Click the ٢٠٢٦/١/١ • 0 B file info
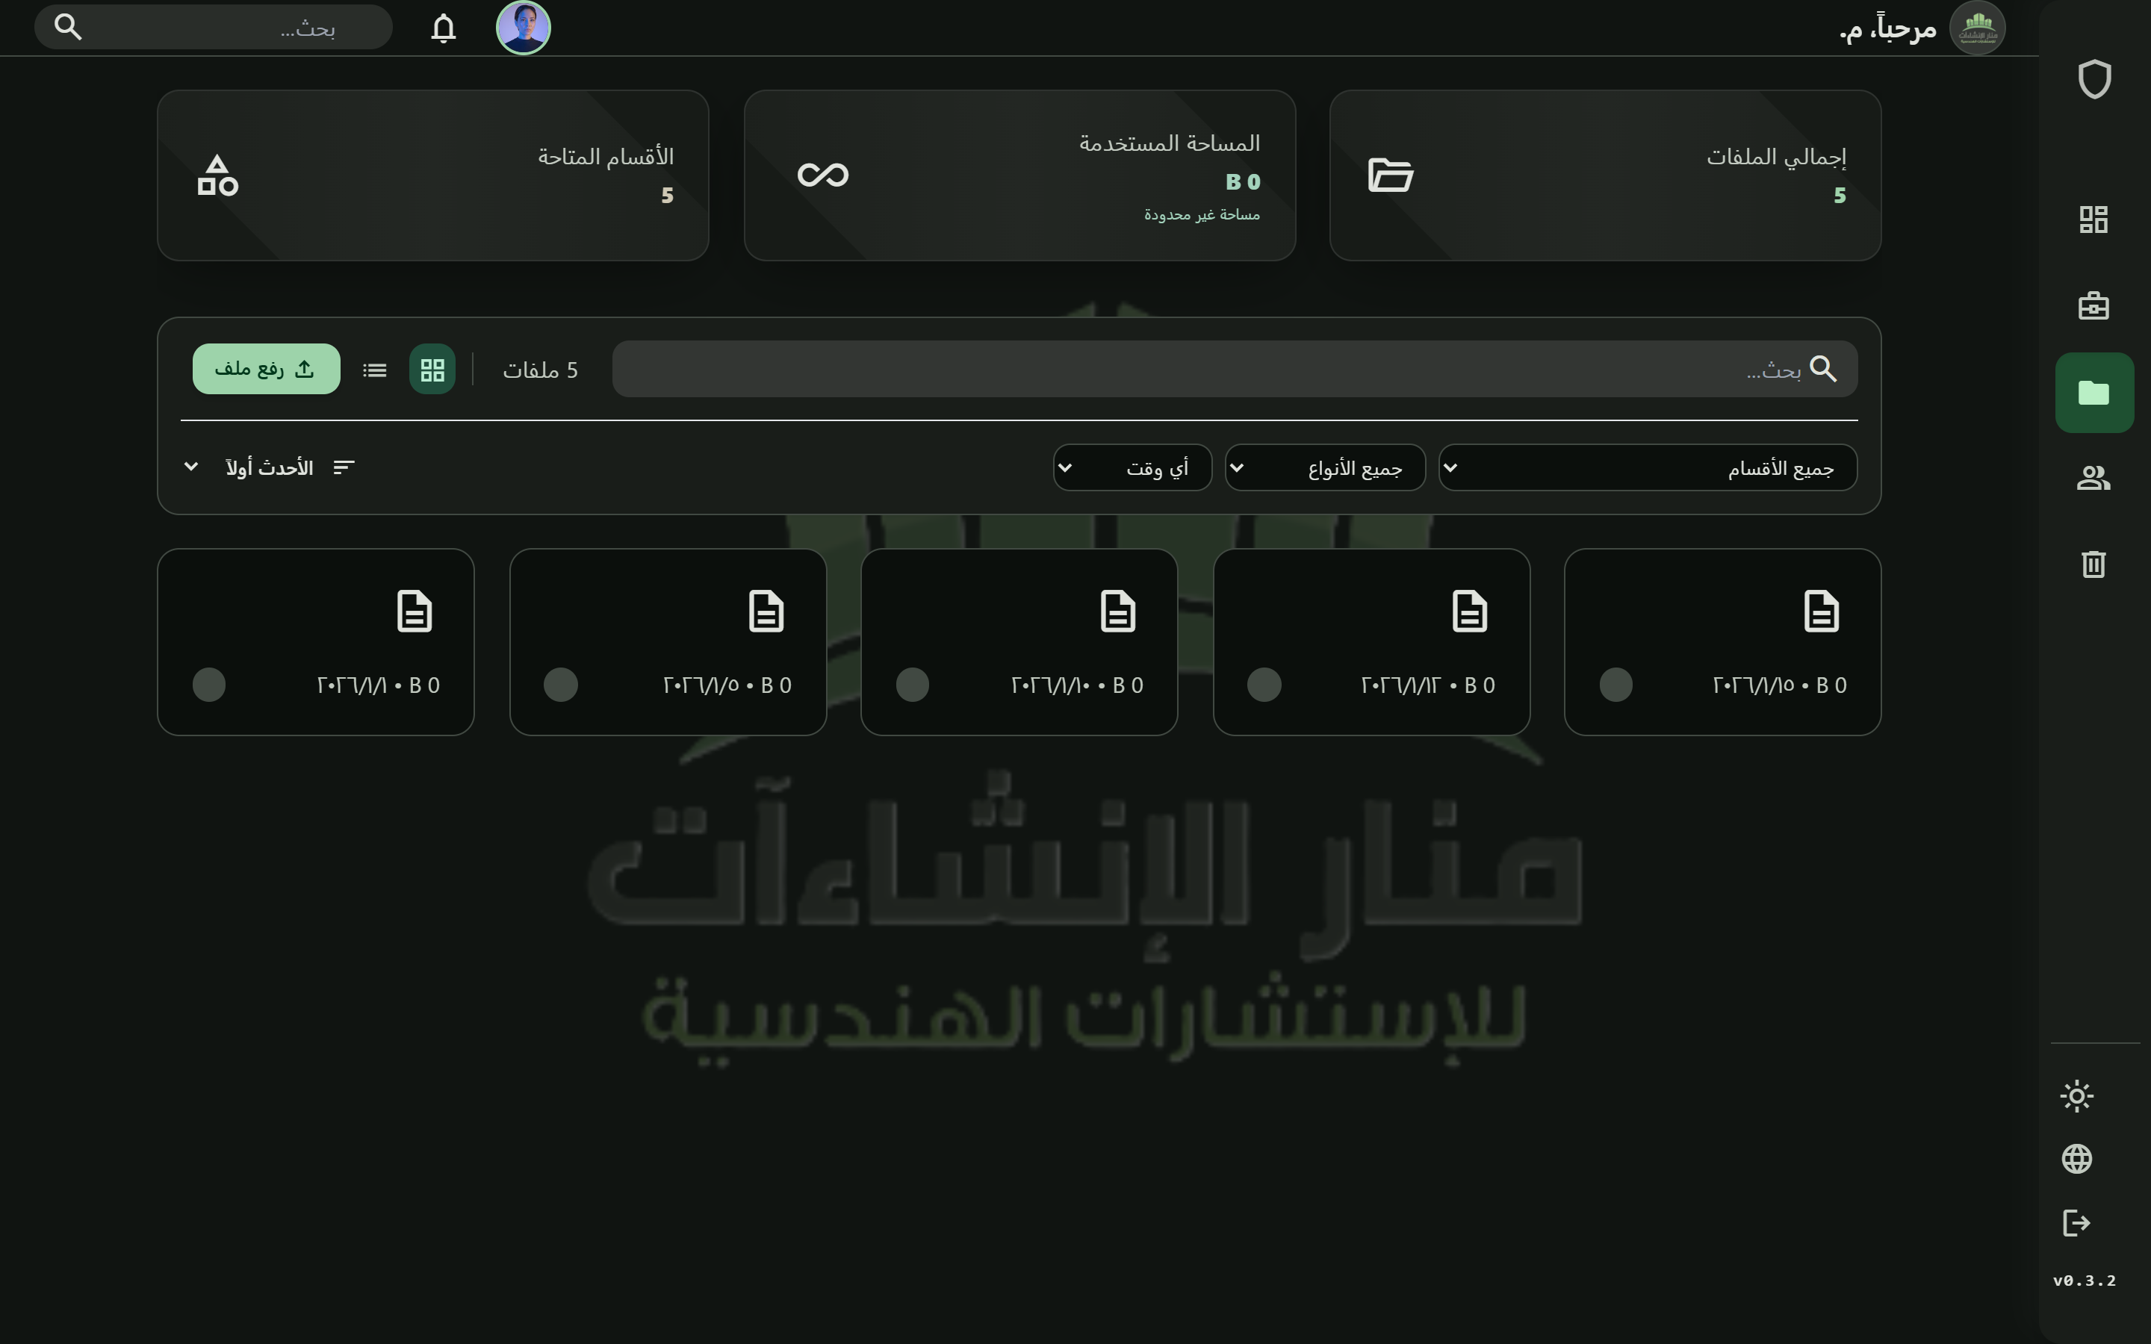 click(379, 685)
